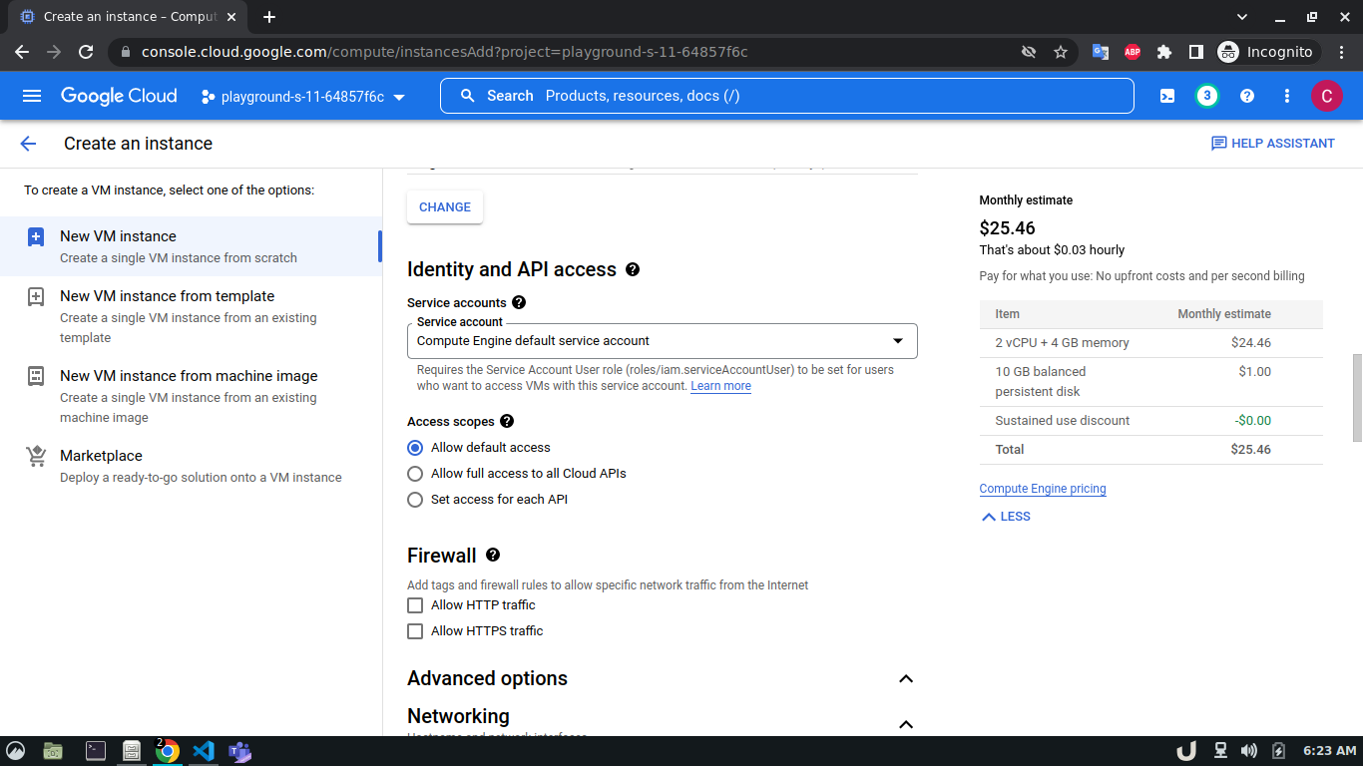
Task: Reload the page with browser refresh icon
Action: tap(86, 52)
